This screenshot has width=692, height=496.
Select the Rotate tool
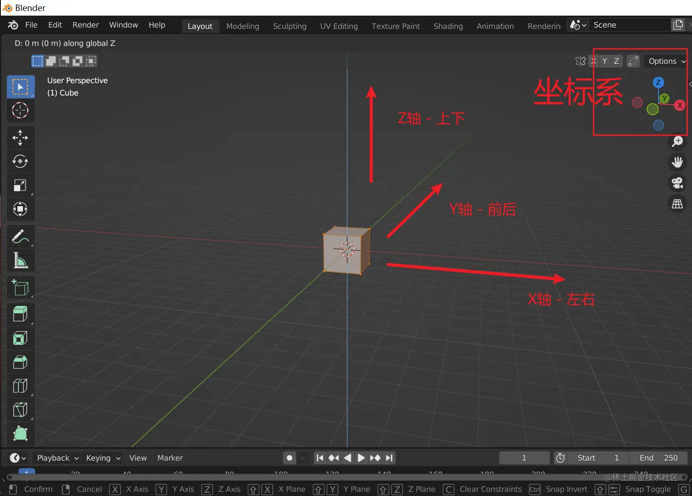(x=20, y=161)
